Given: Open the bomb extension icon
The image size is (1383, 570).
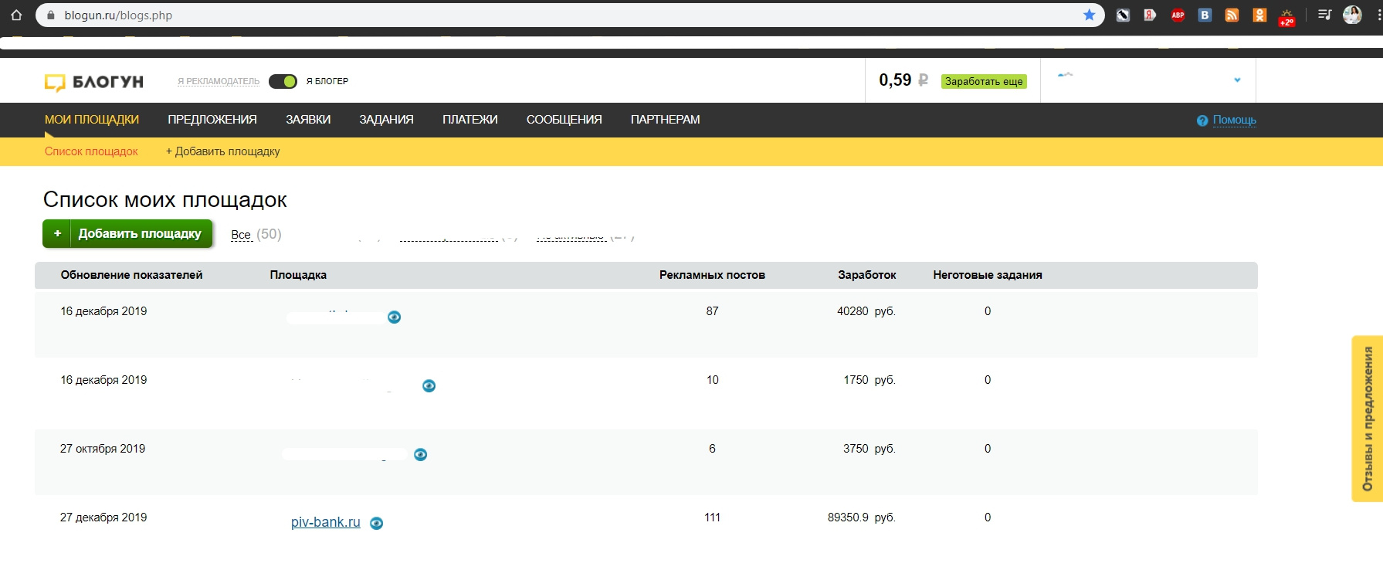Looking at the screenshot, I should point(1123,15).
